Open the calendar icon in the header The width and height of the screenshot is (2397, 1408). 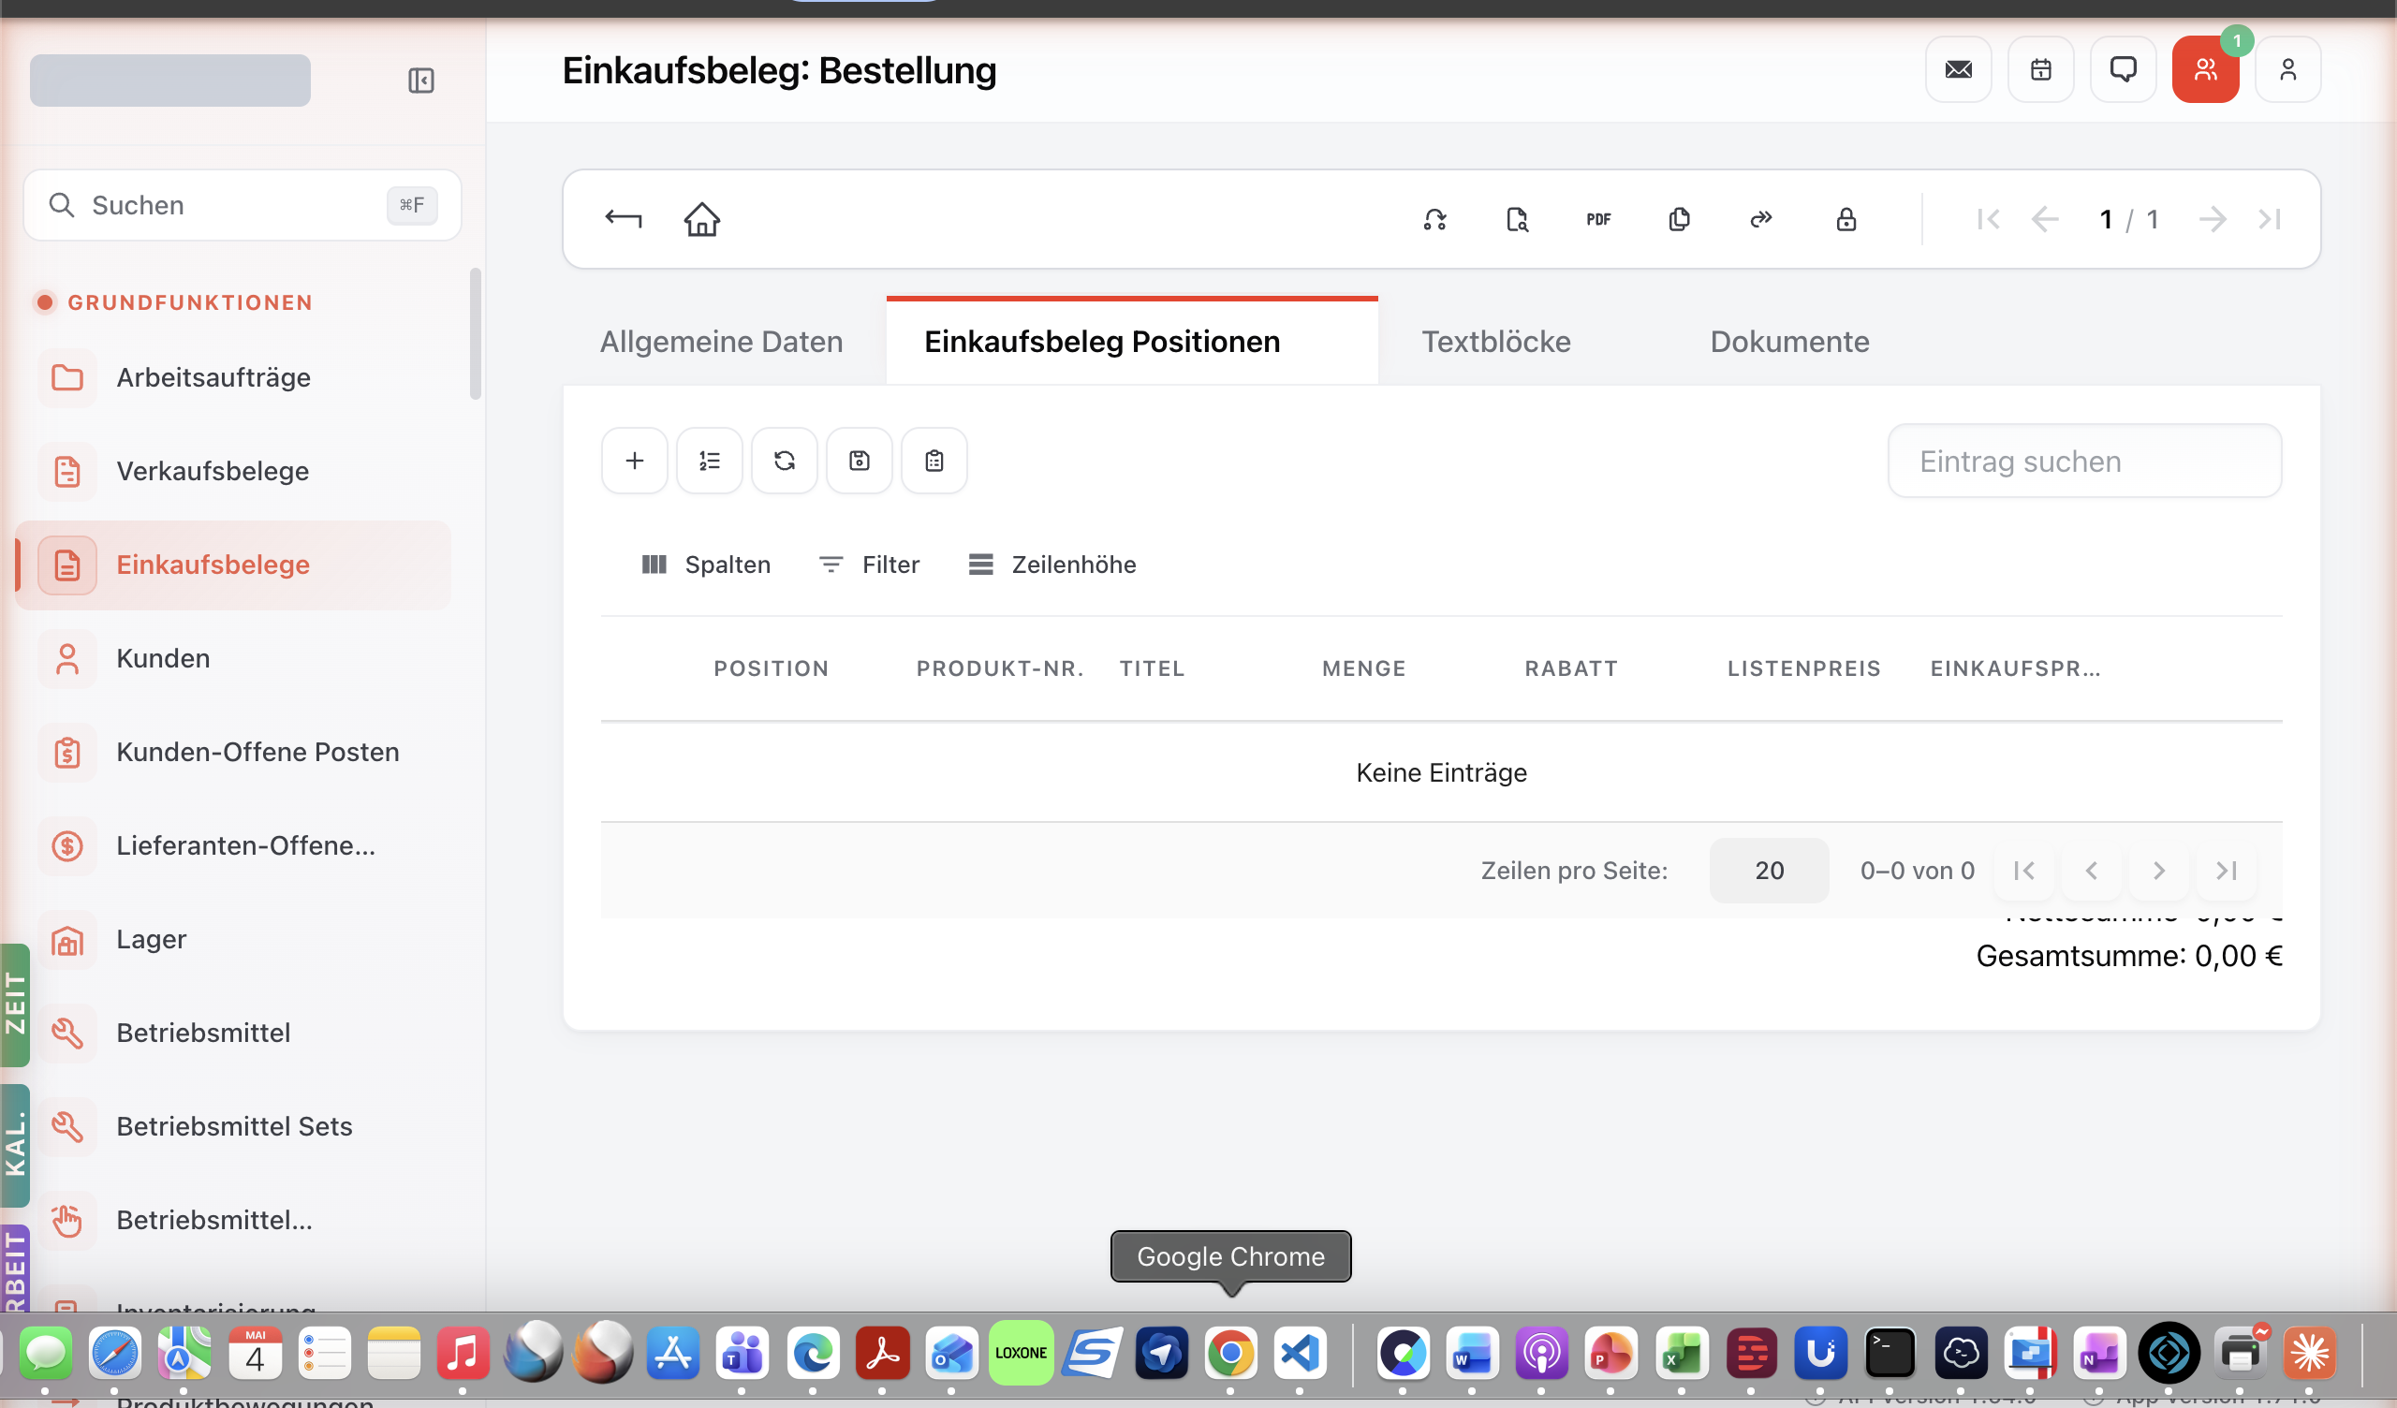(2040, 69)
